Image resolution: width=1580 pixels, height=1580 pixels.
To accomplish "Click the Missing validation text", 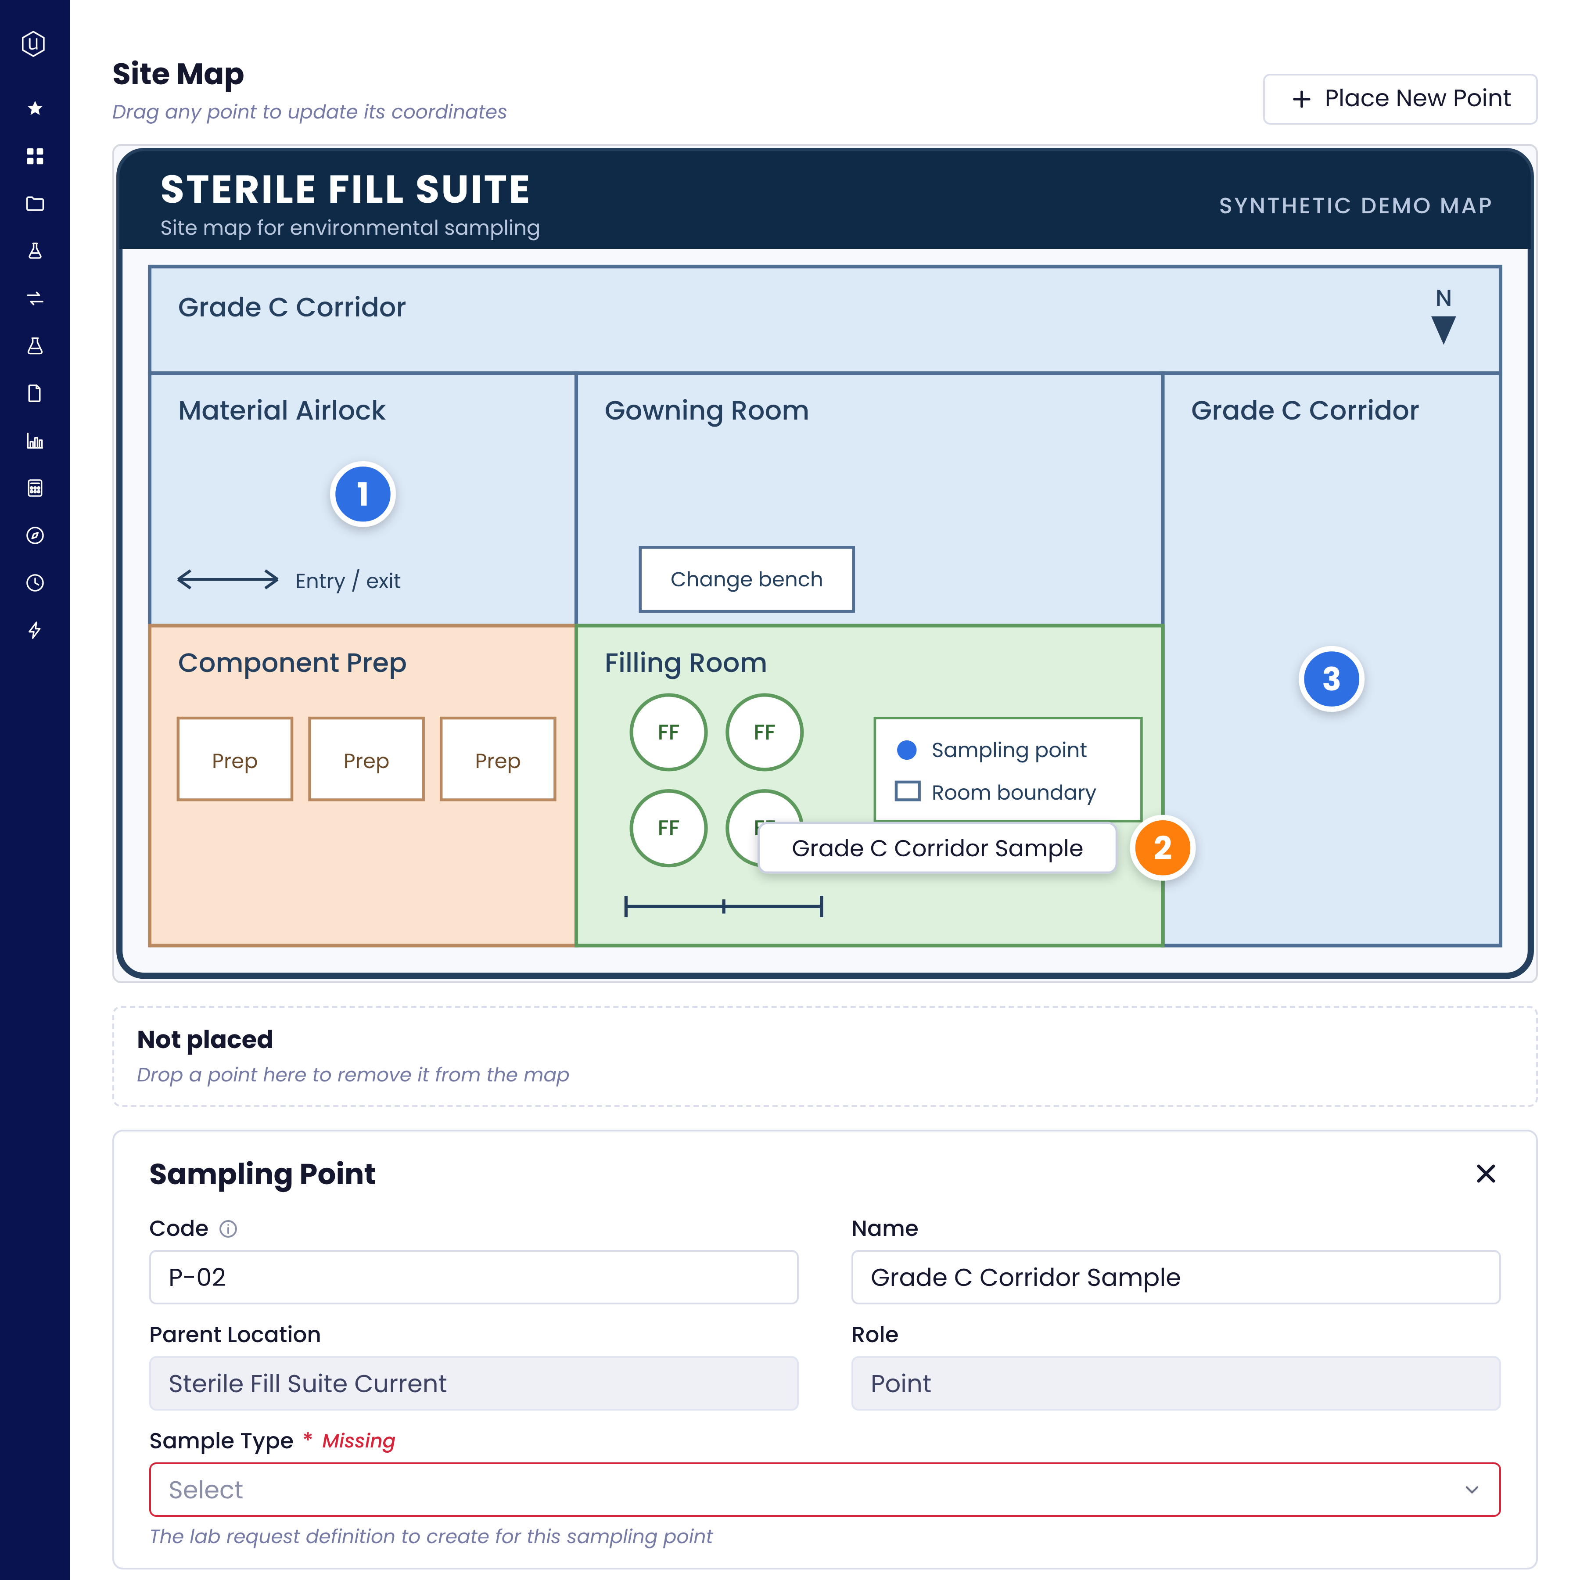I will coord(358,1441).
